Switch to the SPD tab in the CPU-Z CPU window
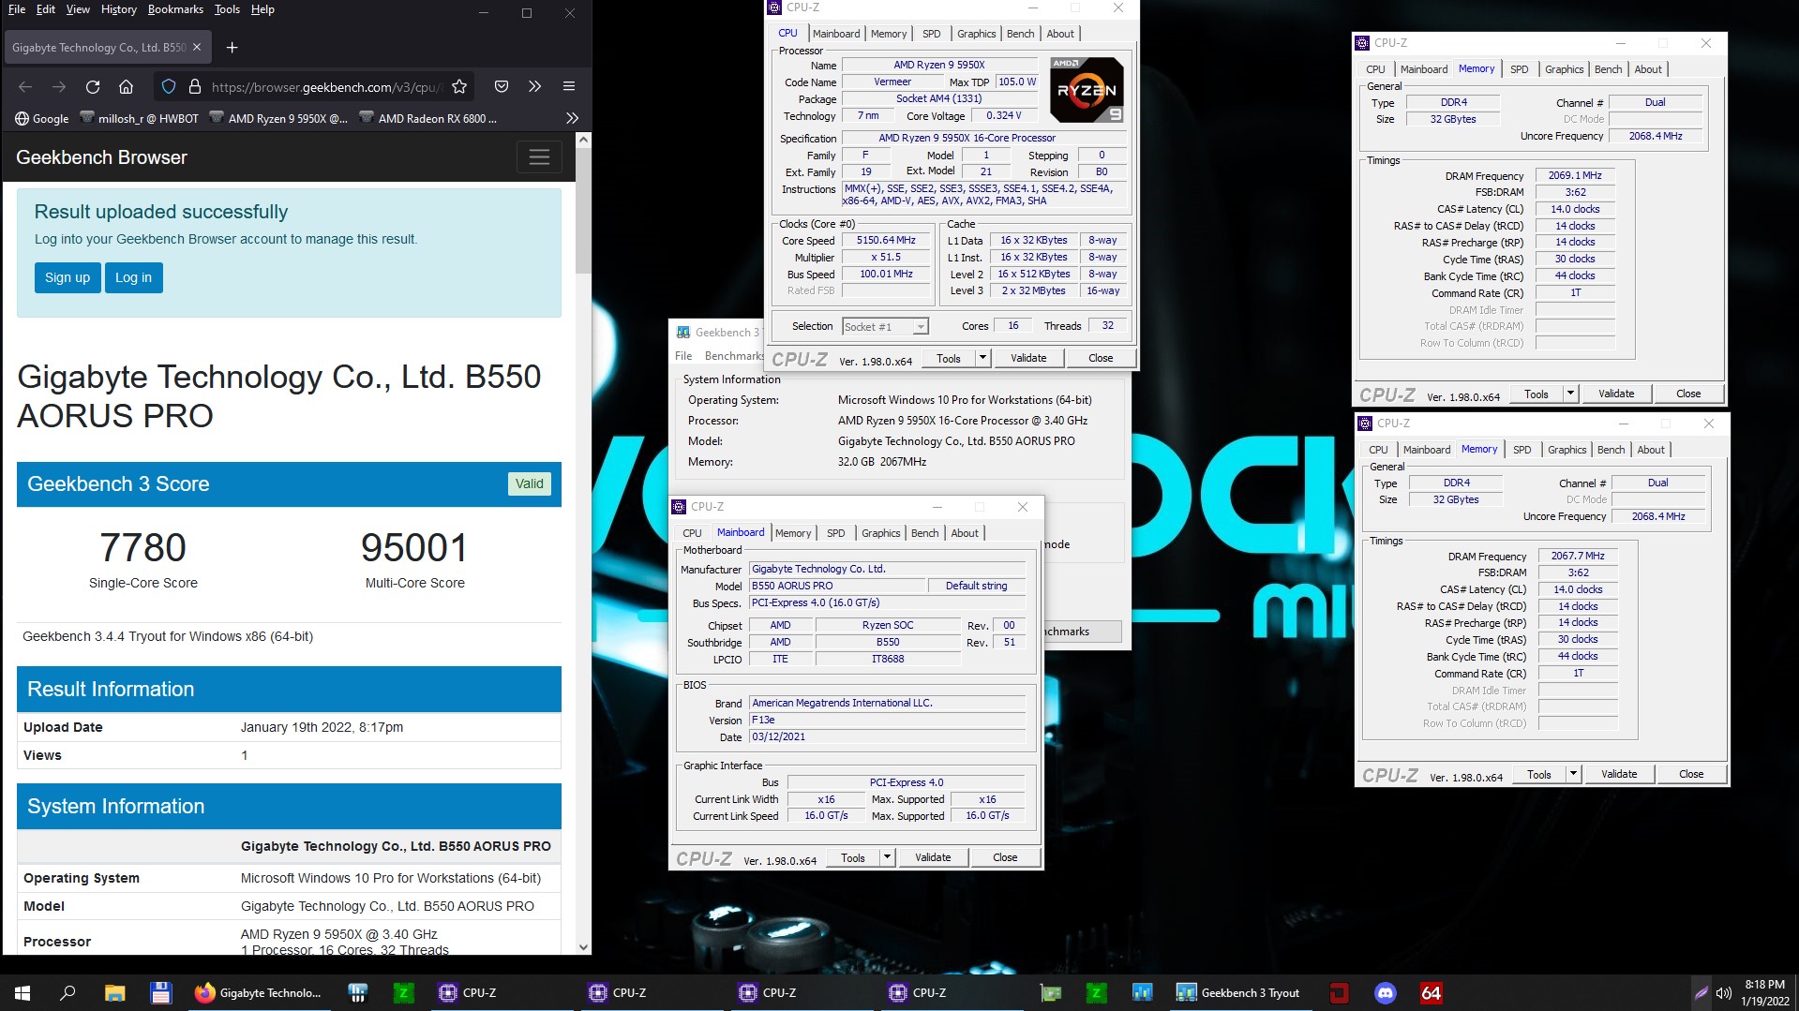The image size is (1799, 1011). coord(931,34)
